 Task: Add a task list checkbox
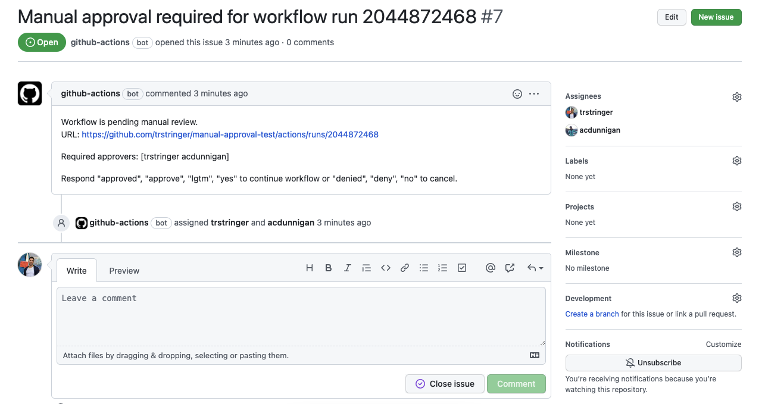coord(462,268)
